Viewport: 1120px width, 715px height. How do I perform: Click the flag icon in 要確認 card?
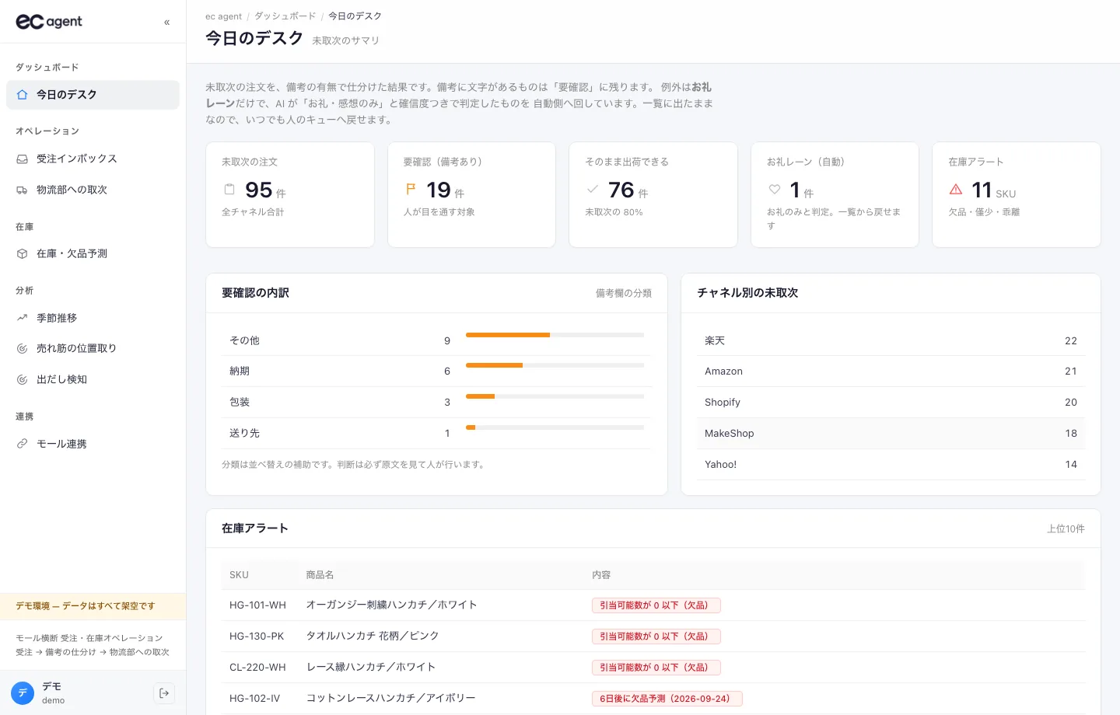pyautogui.click(x=411, y=189)
